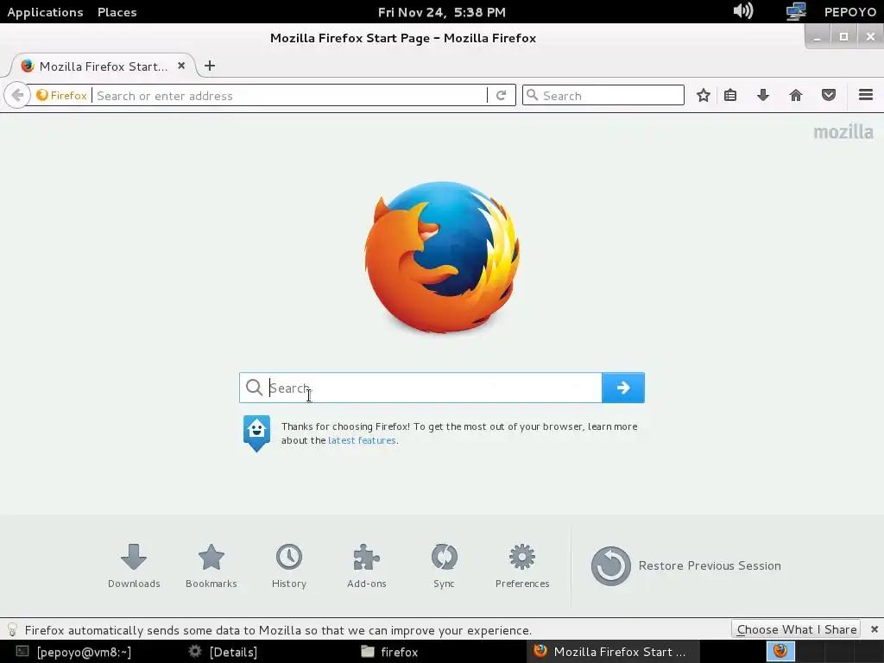
Task: Click the Firefox icon in workspace switcher
Action: click(x=780, y=651)
